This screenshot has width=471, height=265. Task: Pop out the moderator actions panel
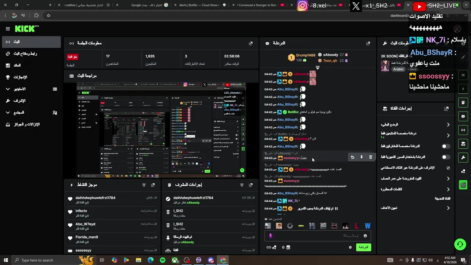[251, 185]
